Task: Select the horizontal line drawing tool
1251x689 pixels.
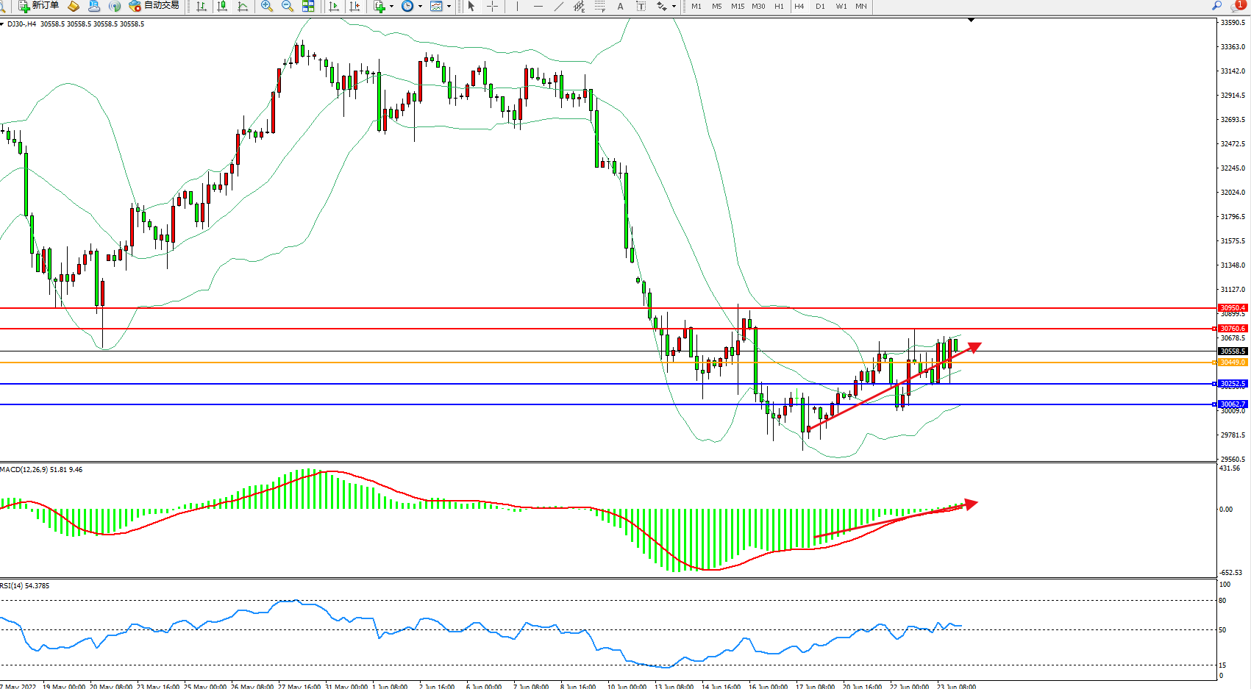Action: click(538, 6)
